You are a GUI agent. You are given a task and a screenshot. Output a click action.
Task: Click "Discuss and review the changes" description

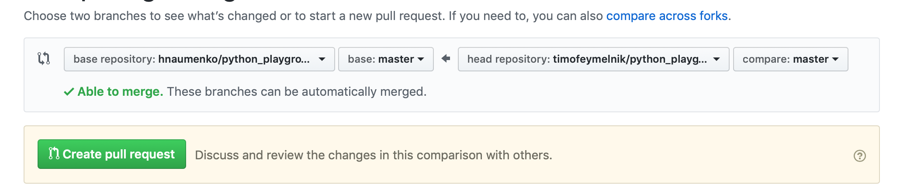tap(373, 155)
